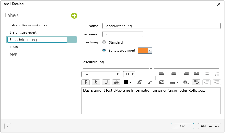
Task: Click the orange custom color swatch
Action: (x=143, y=51)
